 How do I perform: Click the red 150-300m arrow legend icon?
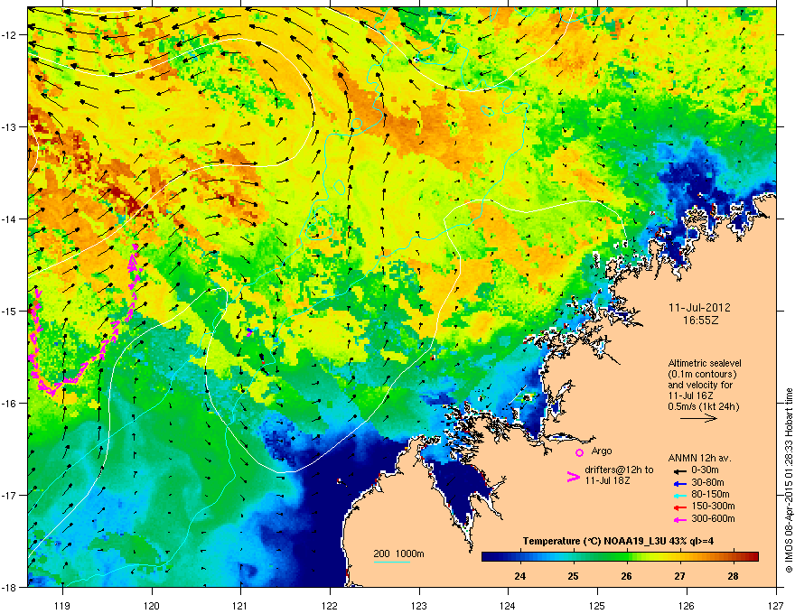click(x=679, y=507)
